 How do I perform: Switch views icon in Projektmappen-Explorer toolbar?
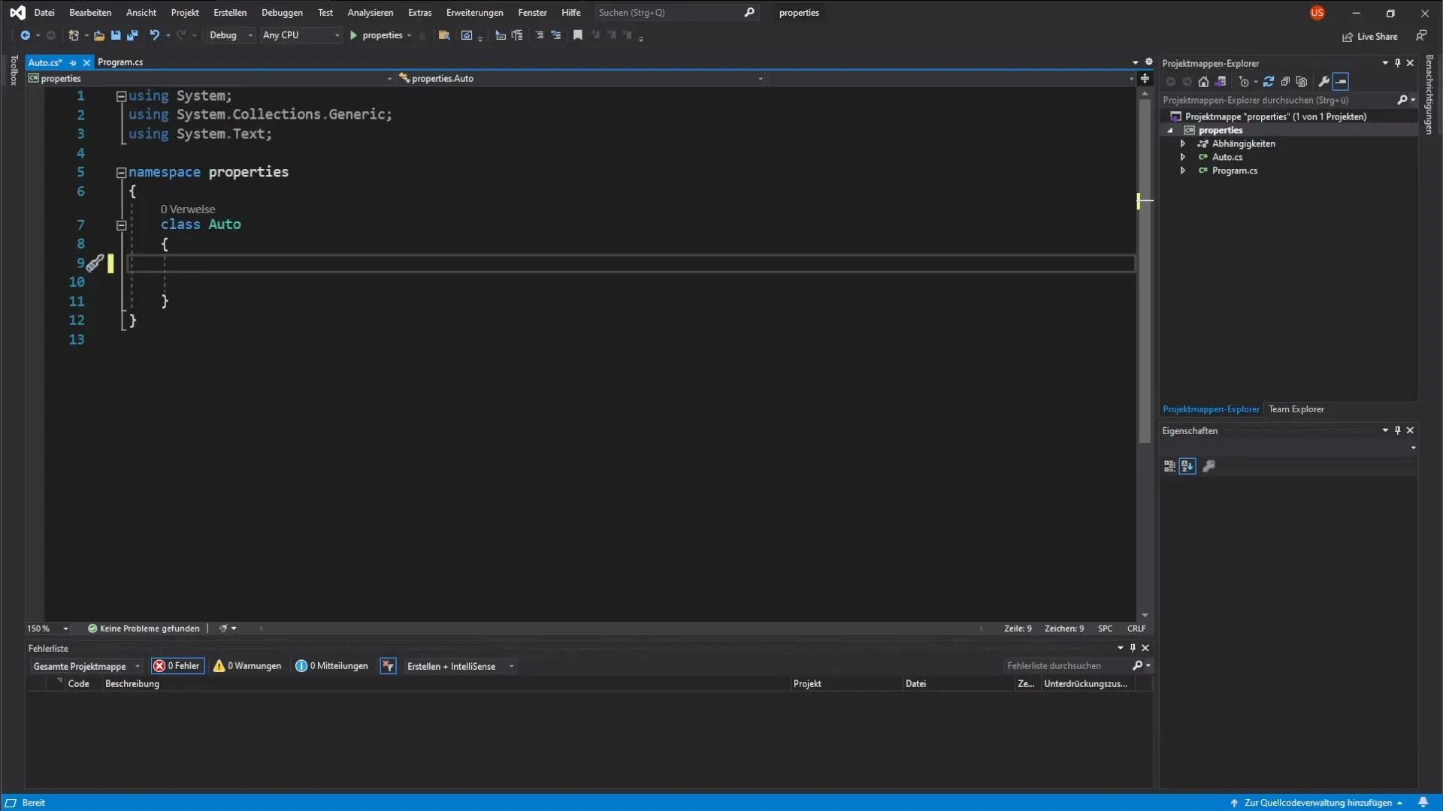(1221, 82)
